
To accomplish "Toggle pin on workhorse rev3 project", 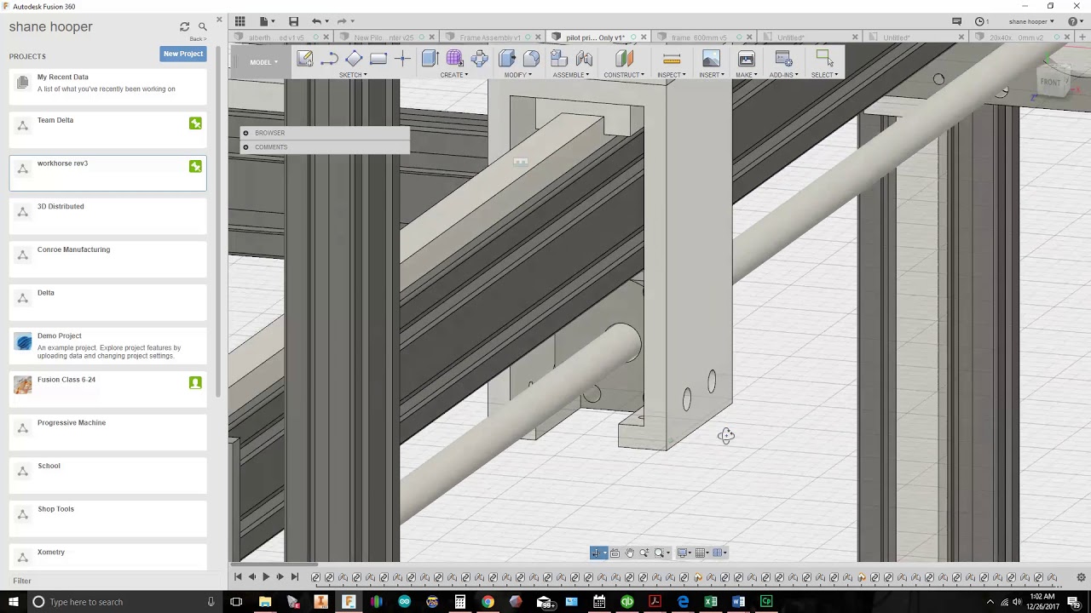I will 195,167.
